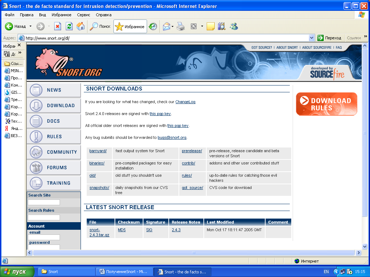Launch Messenger people icon

[234, 26]
